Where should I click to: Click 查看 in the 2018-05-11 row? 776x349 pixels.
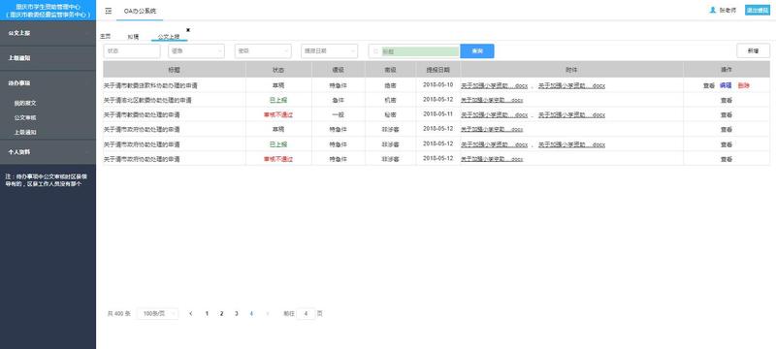pyautogui.click(x=726, y=114)
